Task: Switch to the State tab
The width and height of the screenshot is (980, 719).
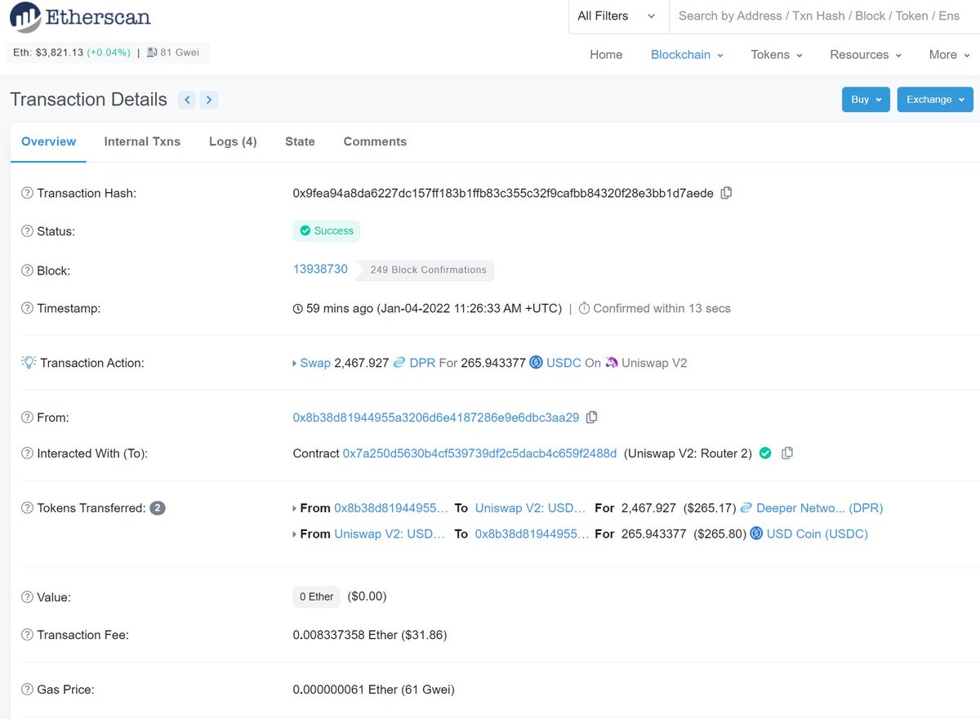Action: click(300, 141)
